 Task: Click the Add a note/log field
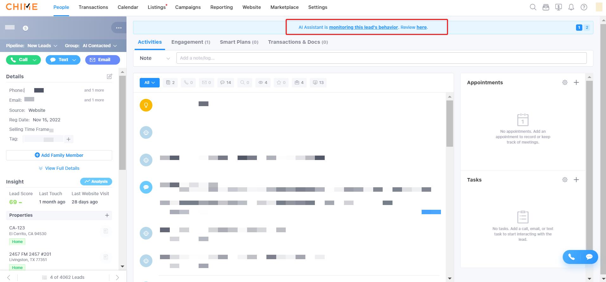[381, 58]
